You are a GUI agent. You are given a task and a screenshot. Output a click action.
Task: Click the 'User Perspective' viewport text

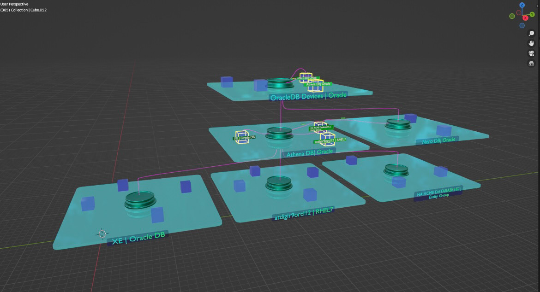coord(14,4)
